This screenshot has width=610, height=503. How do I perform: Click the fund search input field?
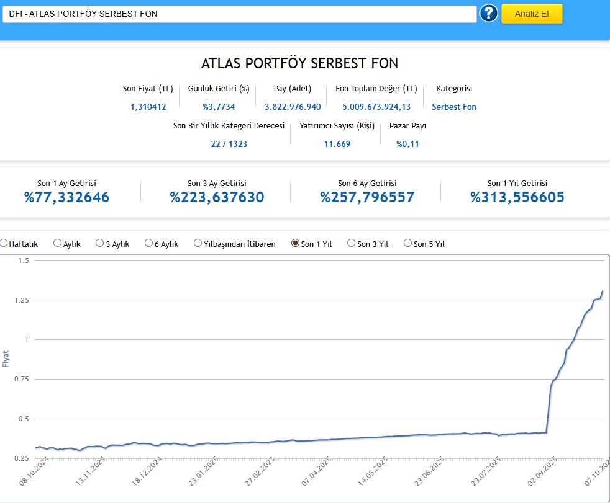pyautogui.click(x=239, y=14)
